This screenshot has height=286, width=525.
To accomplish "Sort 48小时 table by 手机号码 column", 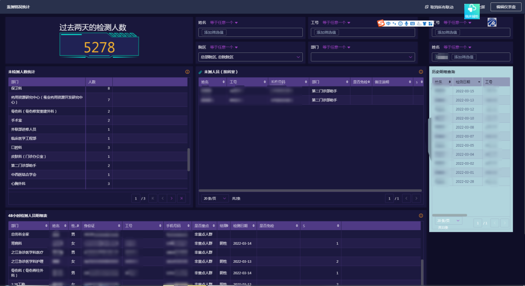I will (189, 226).
